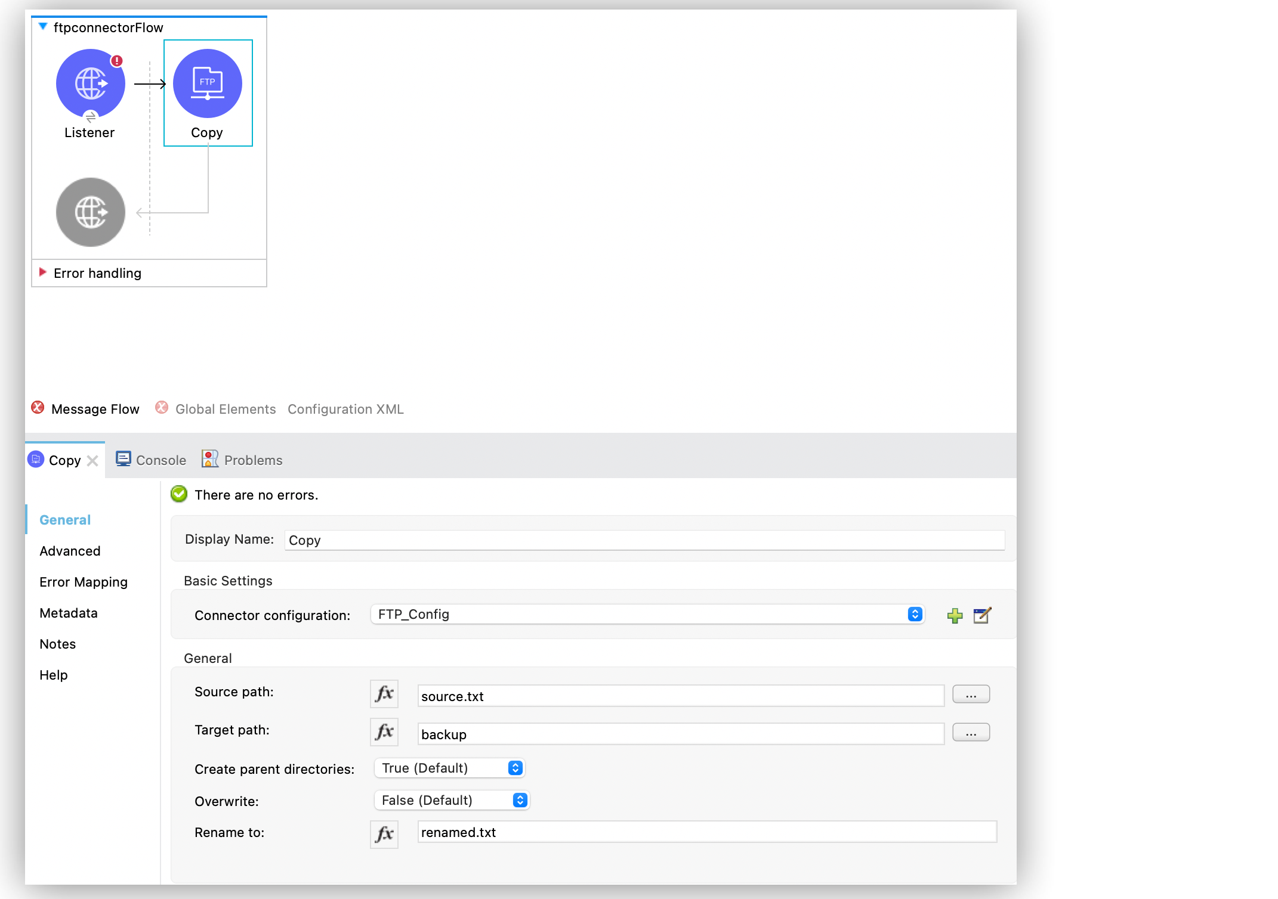The image size is (1278, 899).
Task: Browse for Source path with ellipsis button
Action: click(971, 695)
